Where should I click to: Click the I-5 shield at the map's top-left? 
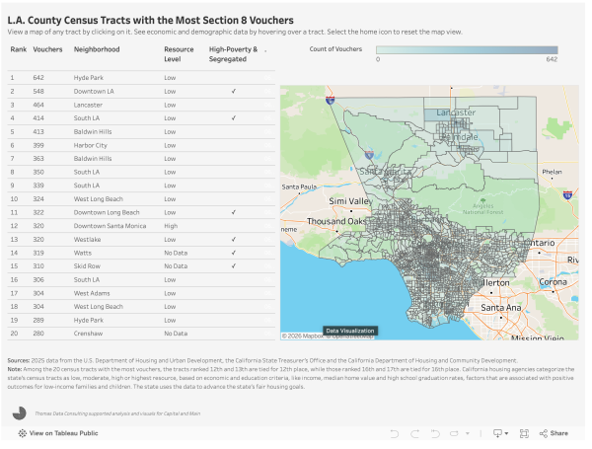pyautogui.click(x=330, y=101)
